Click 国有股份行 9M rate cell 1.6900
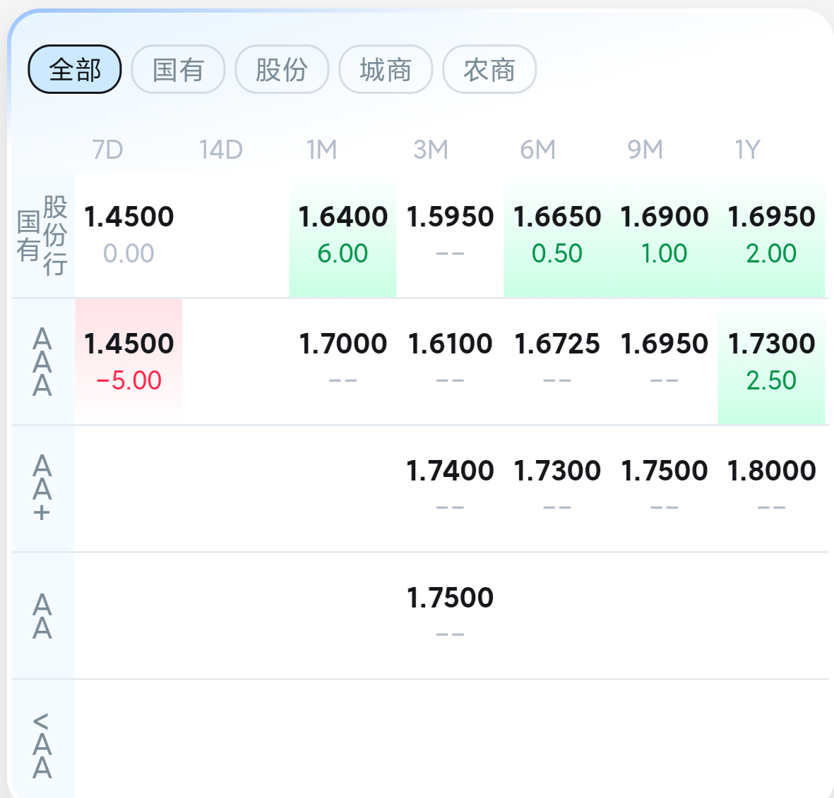Screen dimensions: 834x798 tap(664, 234)
